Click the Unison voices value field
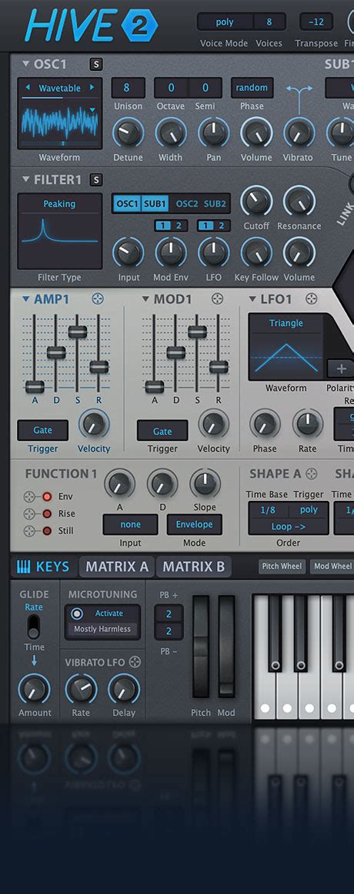The width and height of the screenshot is (354, 894). (x=128, y=88)
